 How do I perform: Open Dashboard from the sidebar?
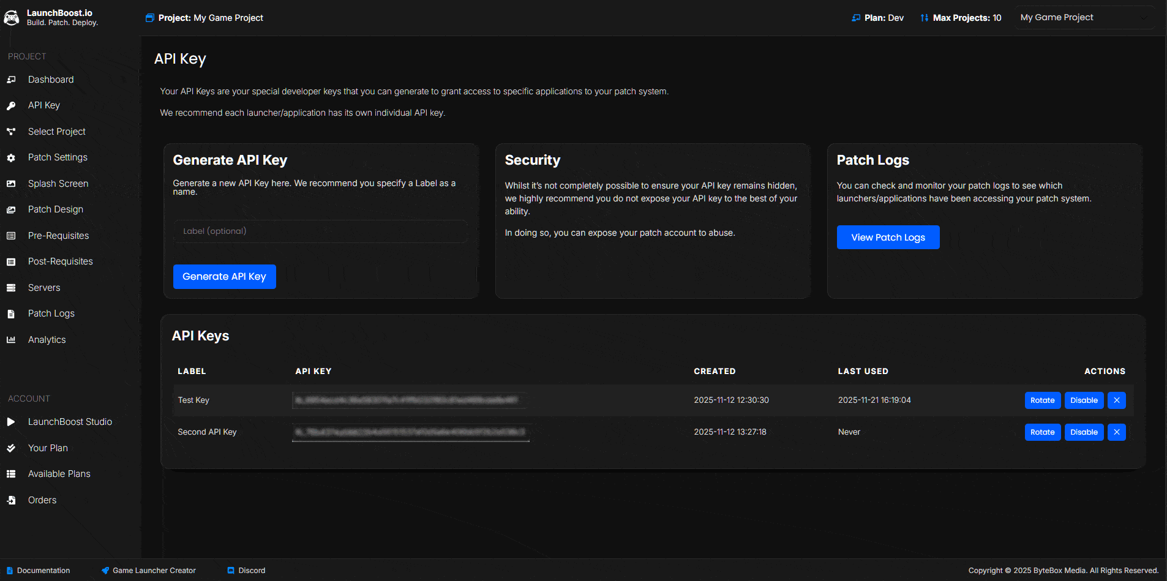[x=51, y=80]
